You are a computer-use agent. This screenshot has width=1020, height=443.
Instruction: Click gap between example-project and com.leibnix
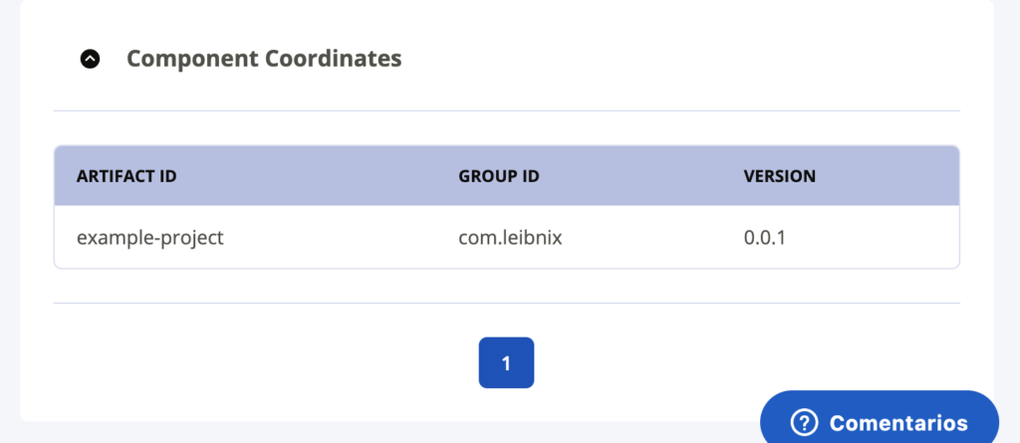point(339,238)
